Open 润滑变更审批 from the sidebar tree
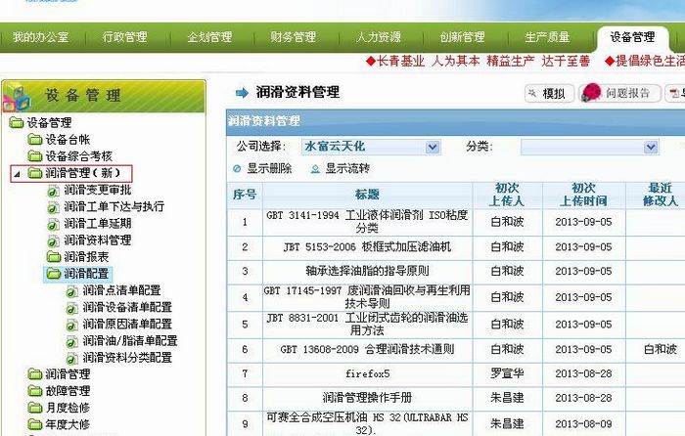 96,190
